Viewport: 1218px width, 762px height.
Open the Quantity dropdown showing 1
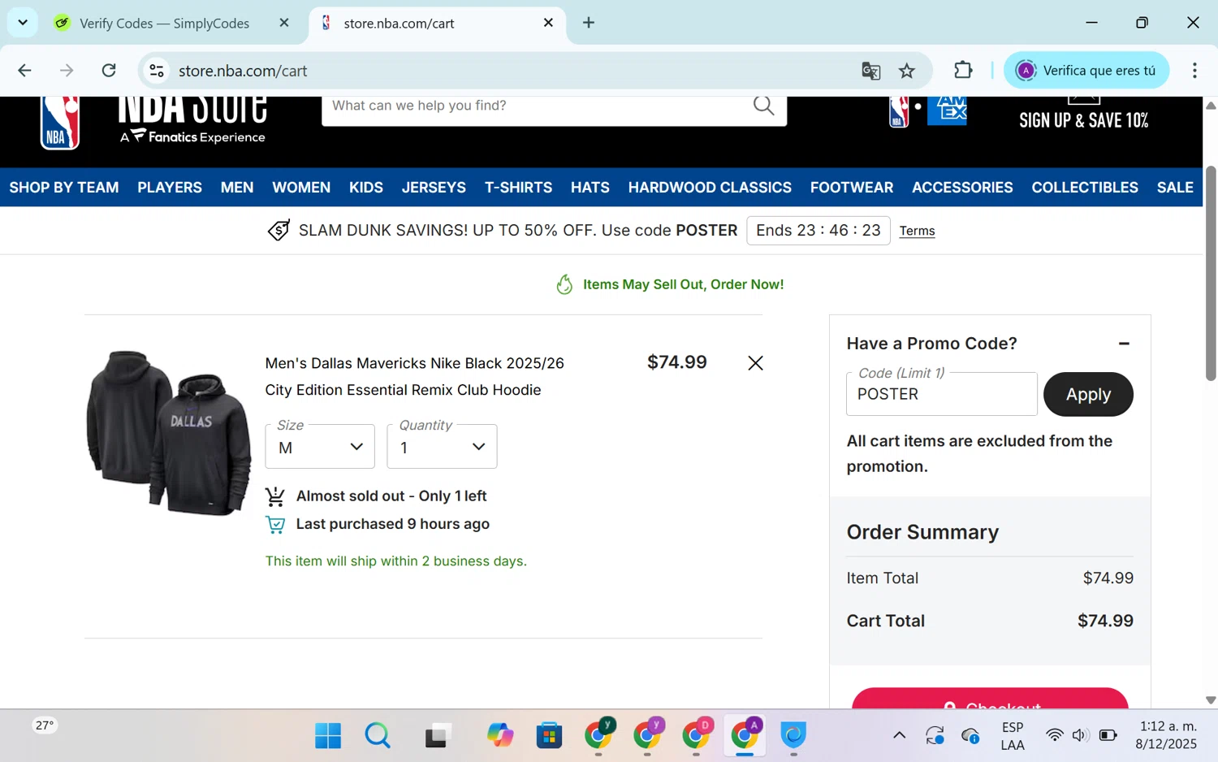click(x=442, y=446)
